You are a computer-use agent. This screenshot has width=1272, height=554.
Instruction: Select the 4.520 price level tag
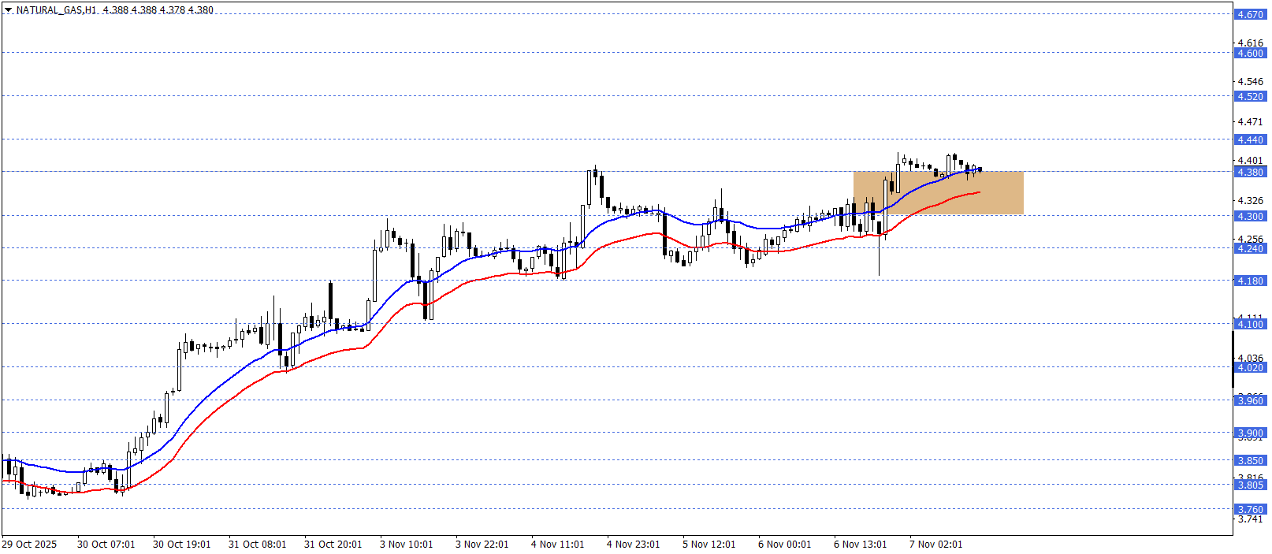tap(1250, 97)
